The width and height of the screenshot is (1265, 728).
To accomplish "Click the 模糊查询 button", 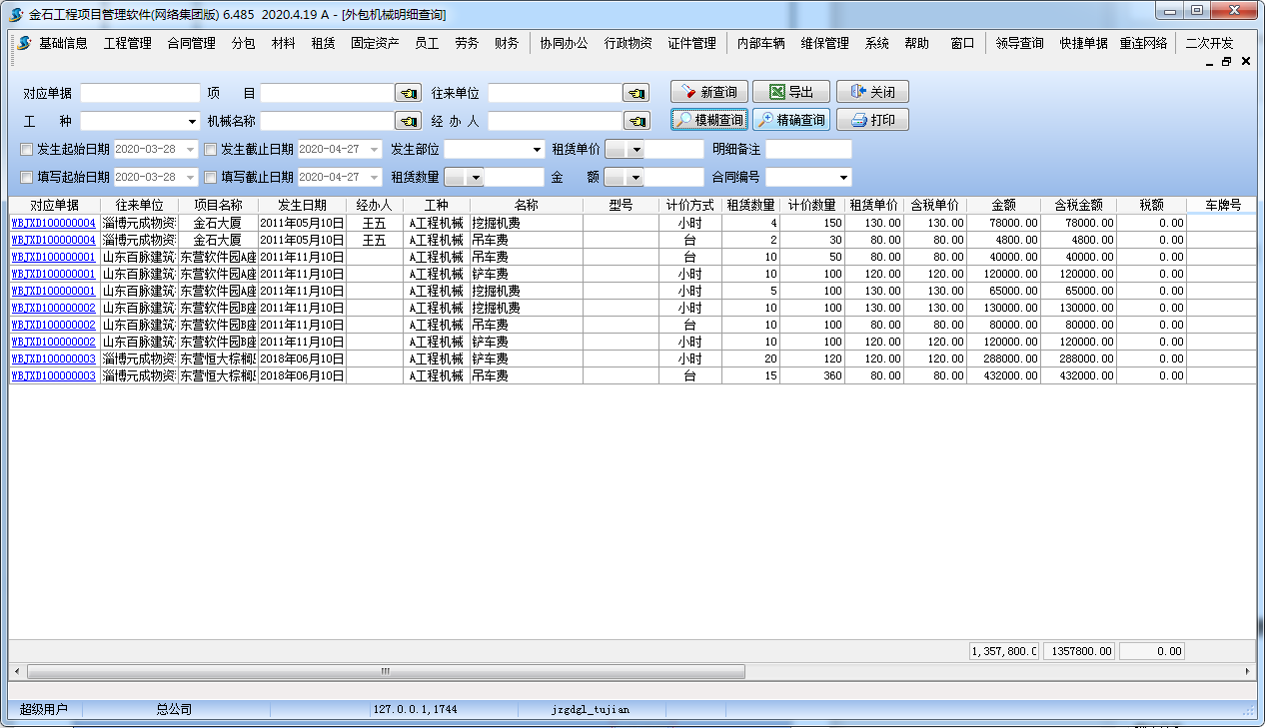I will [708, 120].
